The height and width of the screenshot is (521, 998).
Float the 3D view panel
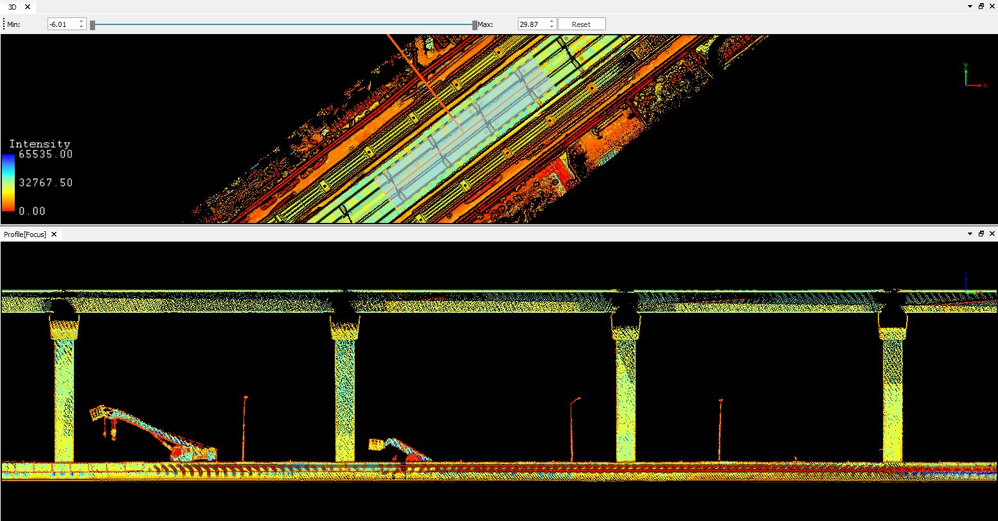981,6
